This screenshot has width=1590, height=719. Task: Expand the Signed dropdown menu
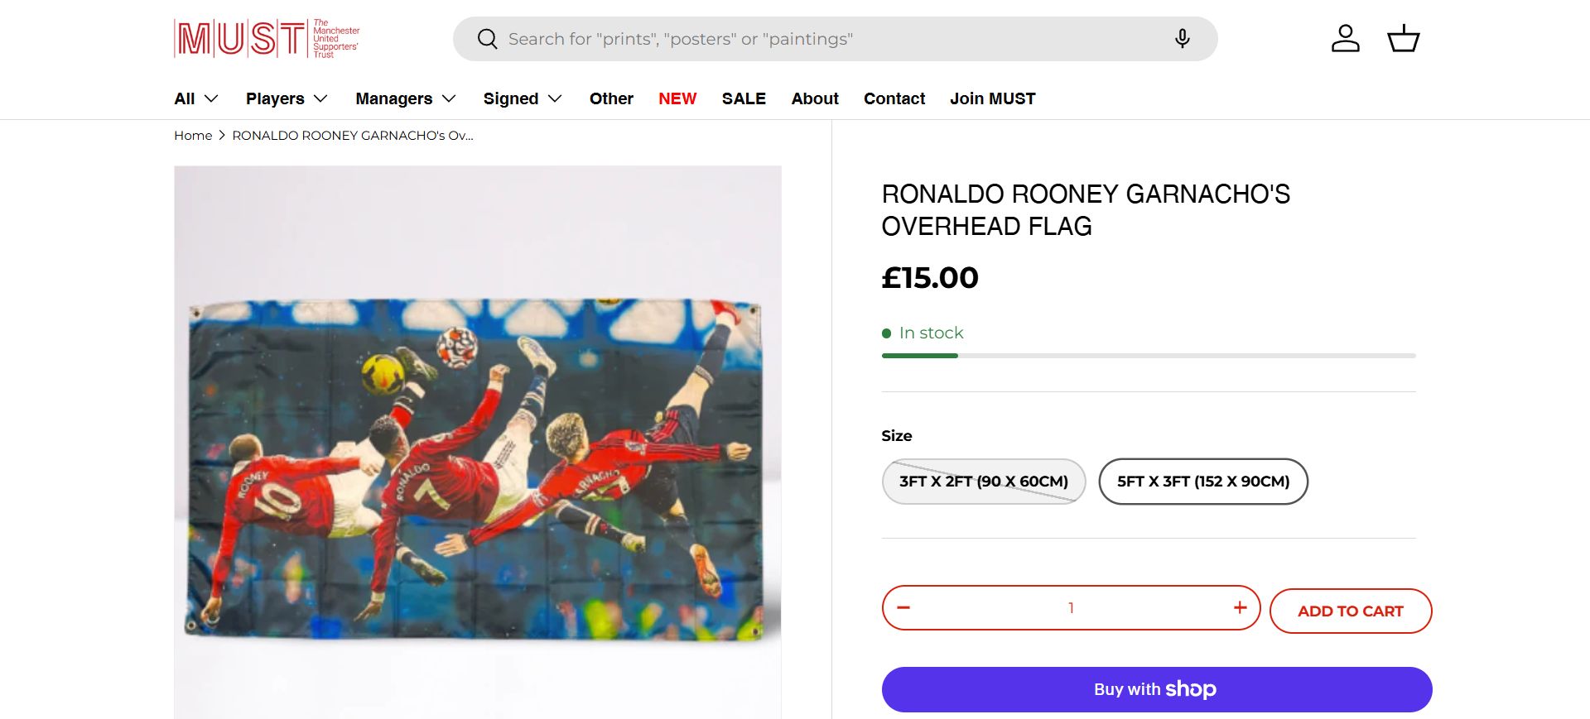point(523,98)
